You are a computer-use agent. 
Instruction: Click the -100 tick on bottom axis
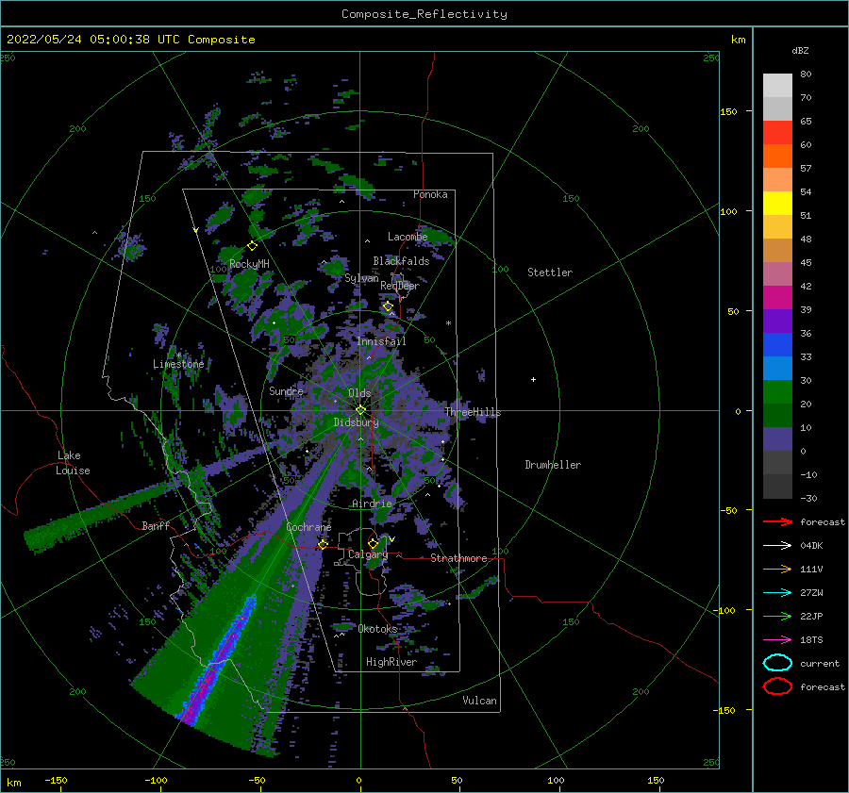[x=156, y=780]
